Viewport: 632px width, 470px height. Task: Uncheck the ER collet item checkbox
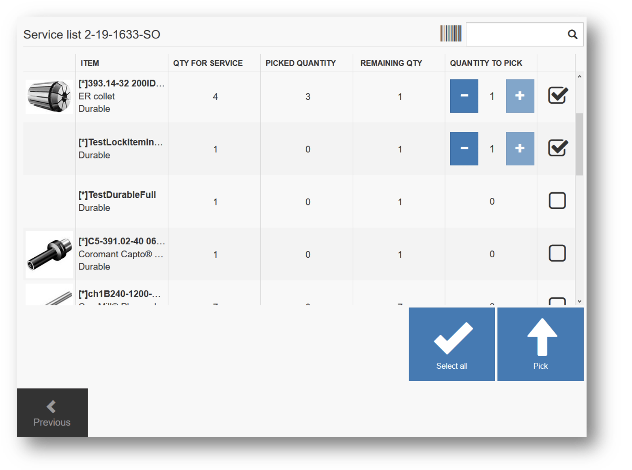tap(557, 96)
